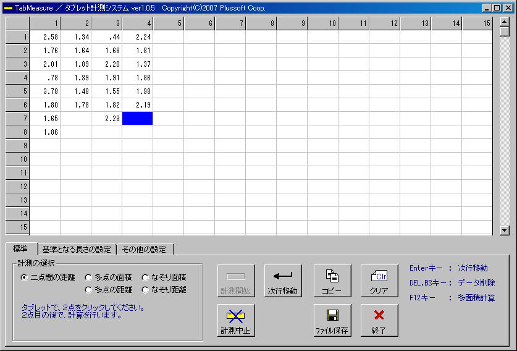Click the vertical scrollbar thumb
The width and height of the screenshot is (517, 351).
[505, 32]
